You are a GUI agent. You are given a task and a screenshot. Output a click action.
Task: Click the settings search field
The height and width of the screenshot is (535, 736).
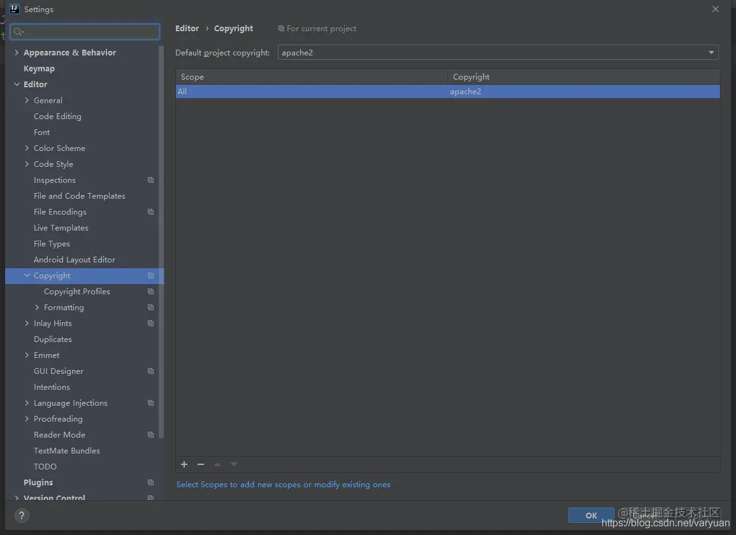point(85,31)
